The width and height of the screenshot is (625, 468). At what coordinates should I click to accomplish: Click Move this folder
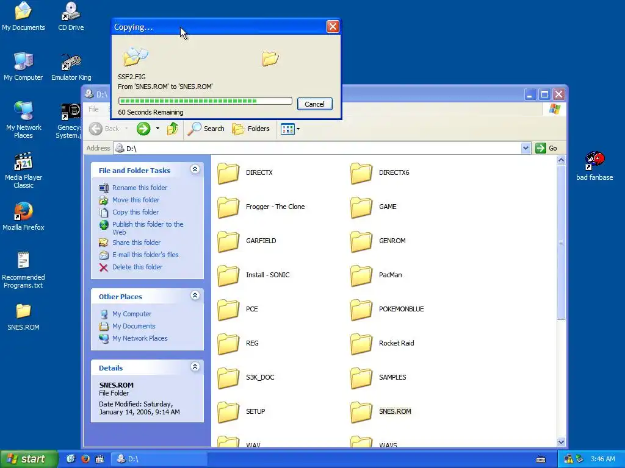pyautogui.click(x=129, y=200)
